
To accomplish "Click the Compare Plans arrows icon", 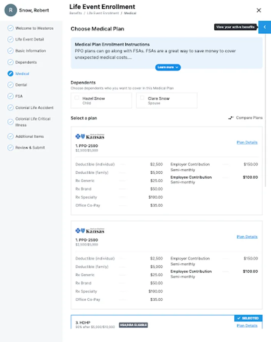I will coord(231,118).
